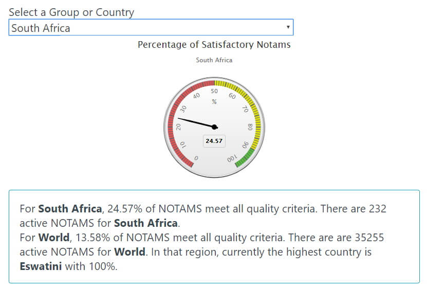Click the South Africa gauge subtitle
Viewport: 427px width, 288px height.
(214, 60)
